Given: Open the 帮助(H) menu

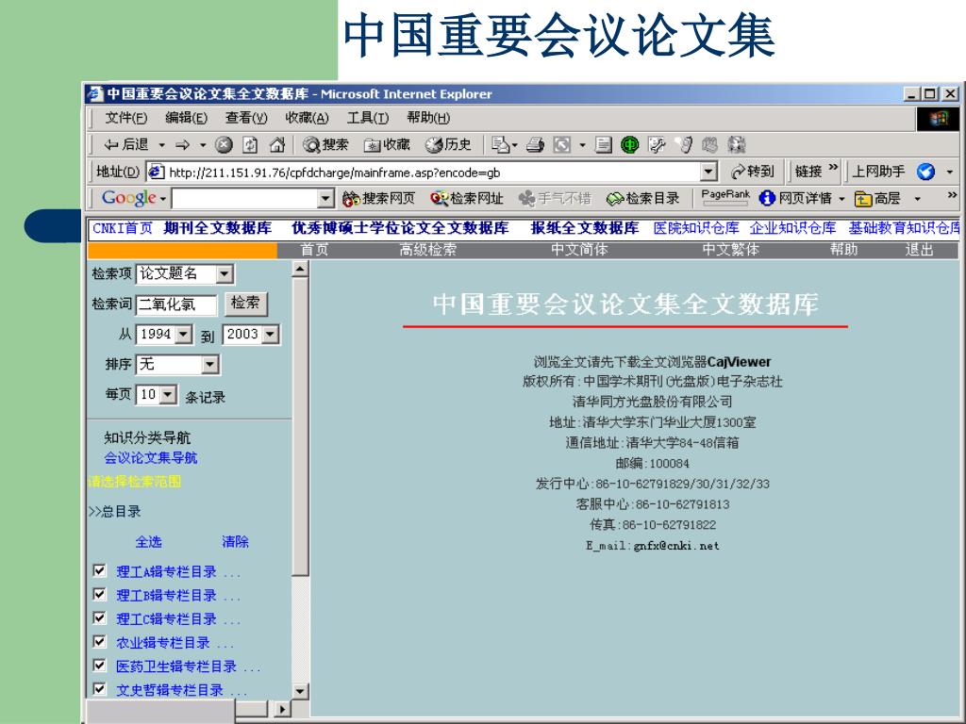Looking at the screenshot, I should [428, 118].
